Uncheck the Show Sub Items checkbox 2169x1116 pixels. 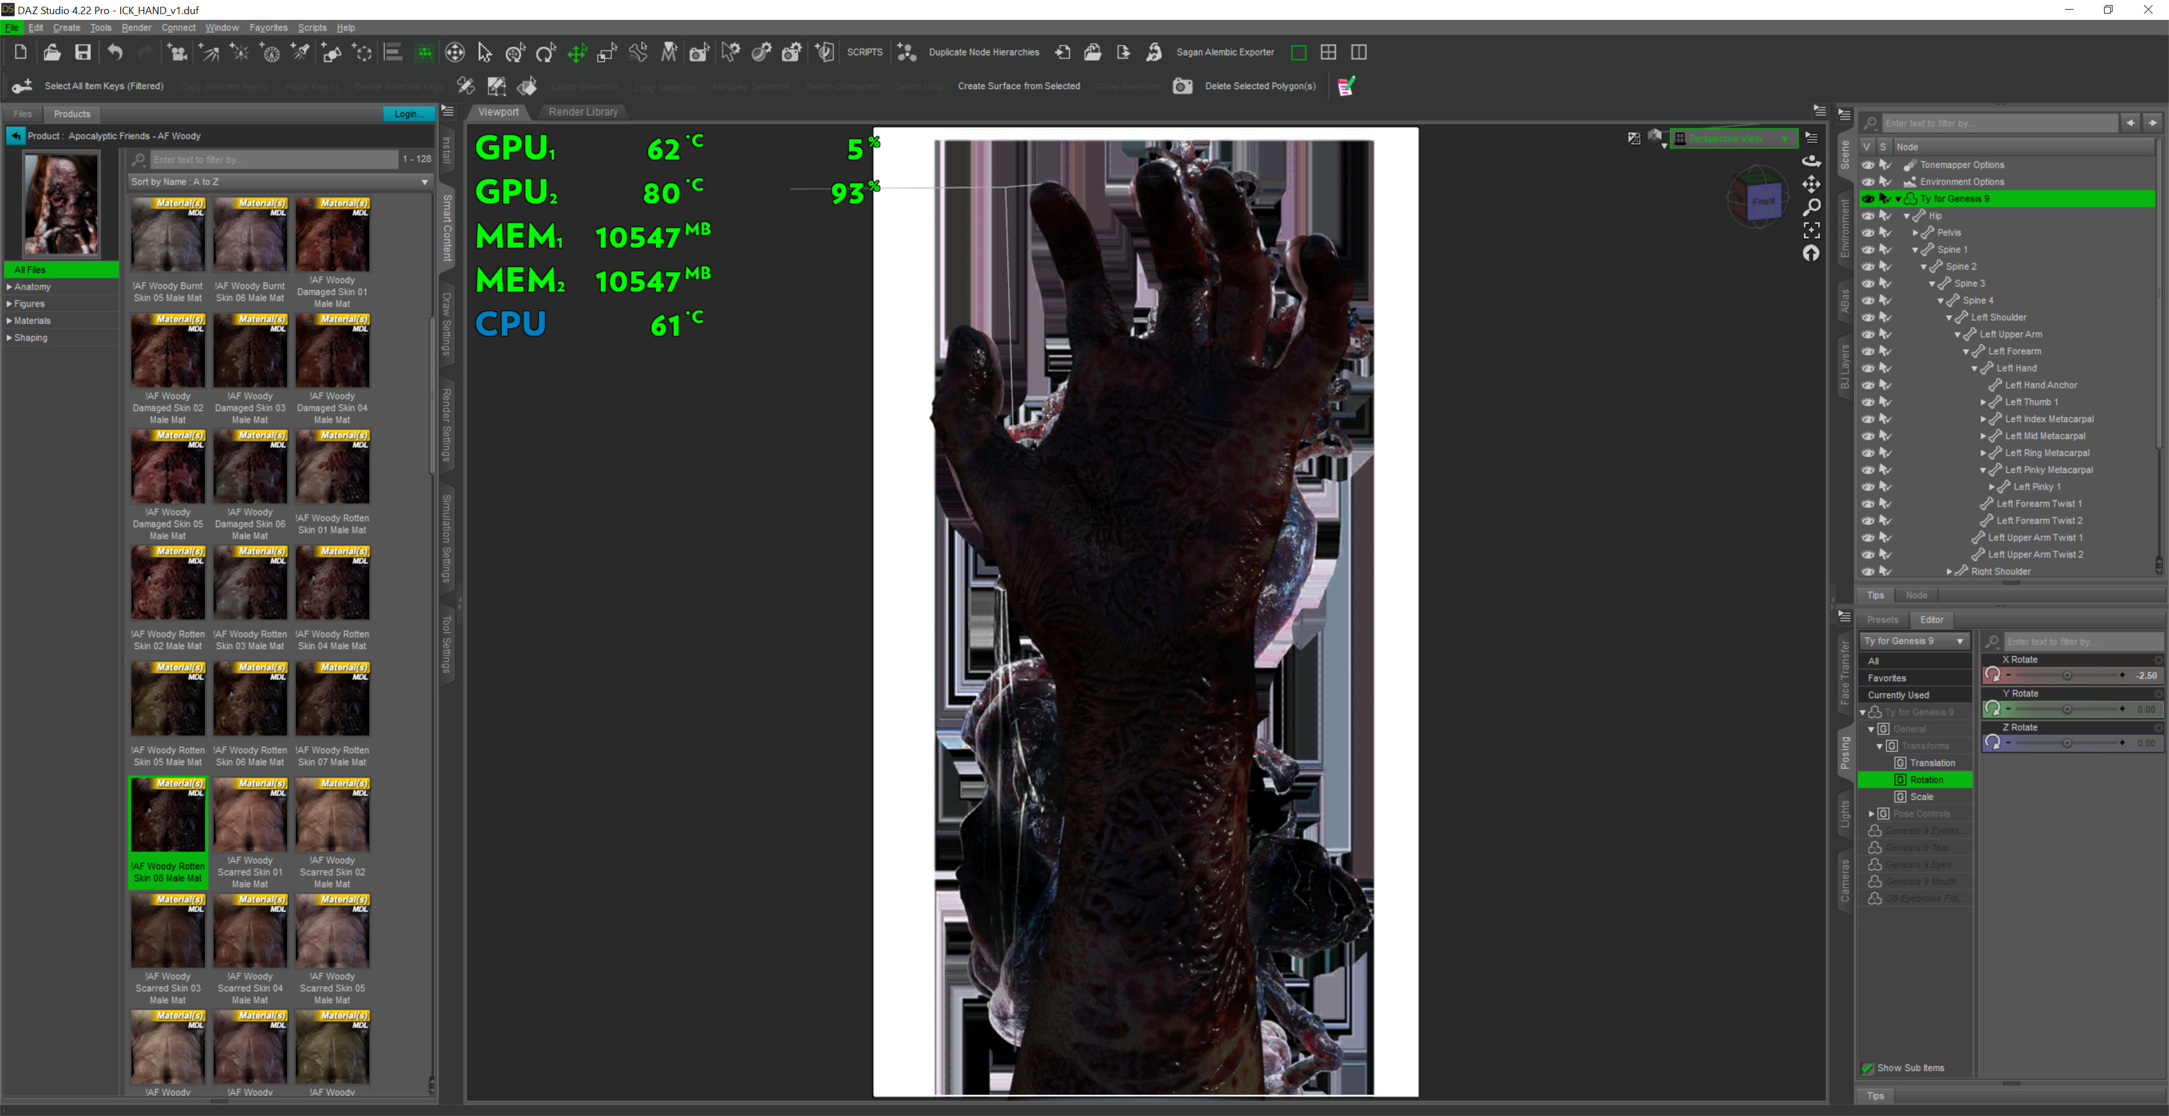click(1867, 1068)
